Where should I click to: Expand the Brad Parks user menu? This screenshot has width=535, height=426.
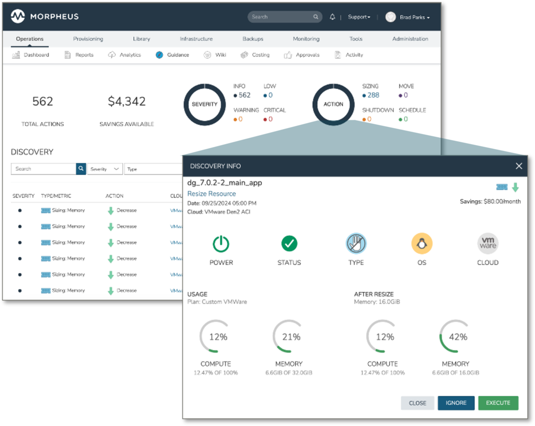click(x=414, y=17)
